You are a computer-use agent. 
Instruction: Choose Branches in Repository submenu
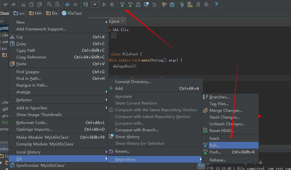(x=230, y=97)
